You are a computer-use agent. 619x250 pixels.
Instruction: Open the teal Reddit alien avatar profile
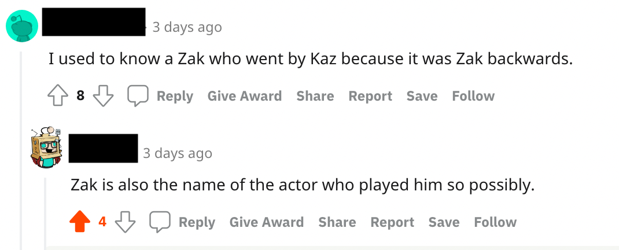(22, 27)
